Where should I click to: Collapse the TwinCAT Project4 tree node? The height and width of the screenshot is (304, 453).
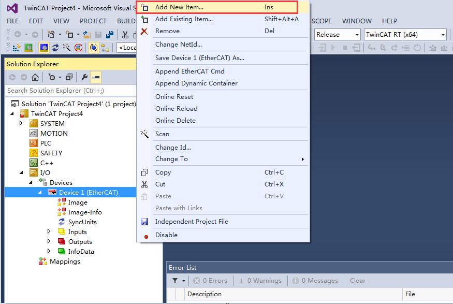point(12,113)
